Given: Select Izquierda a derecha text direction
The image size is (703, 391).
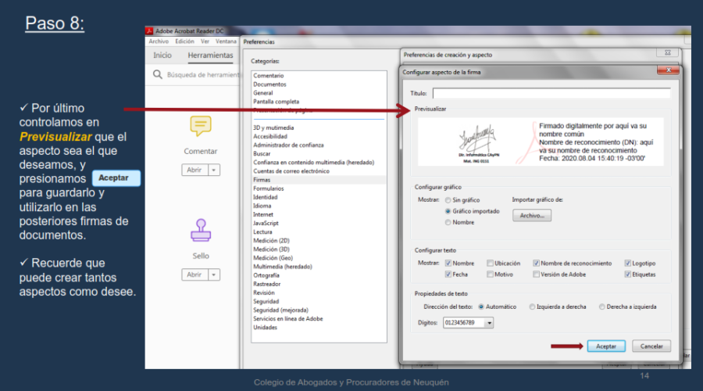Looking at the screenshot, I should 532,307.
